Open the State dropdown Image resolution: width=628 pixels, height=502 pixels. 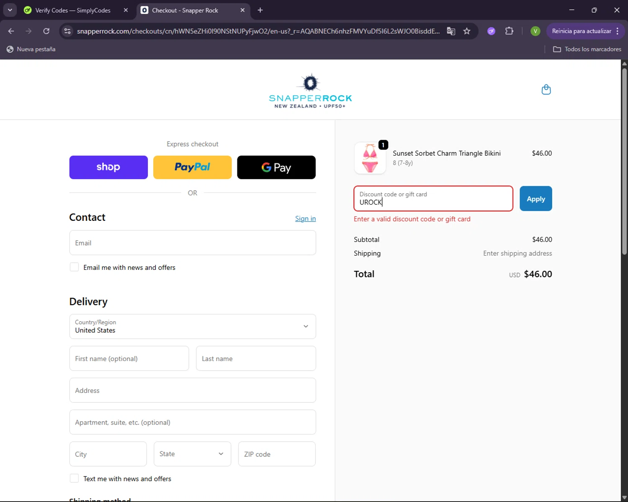pos(192,454)
